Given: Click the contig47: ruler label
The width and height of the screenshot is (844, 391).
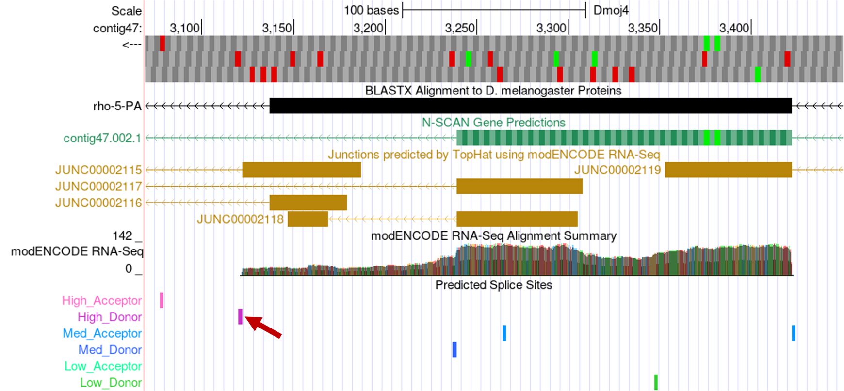Looking at the screenshot, I should coord(117,29).
